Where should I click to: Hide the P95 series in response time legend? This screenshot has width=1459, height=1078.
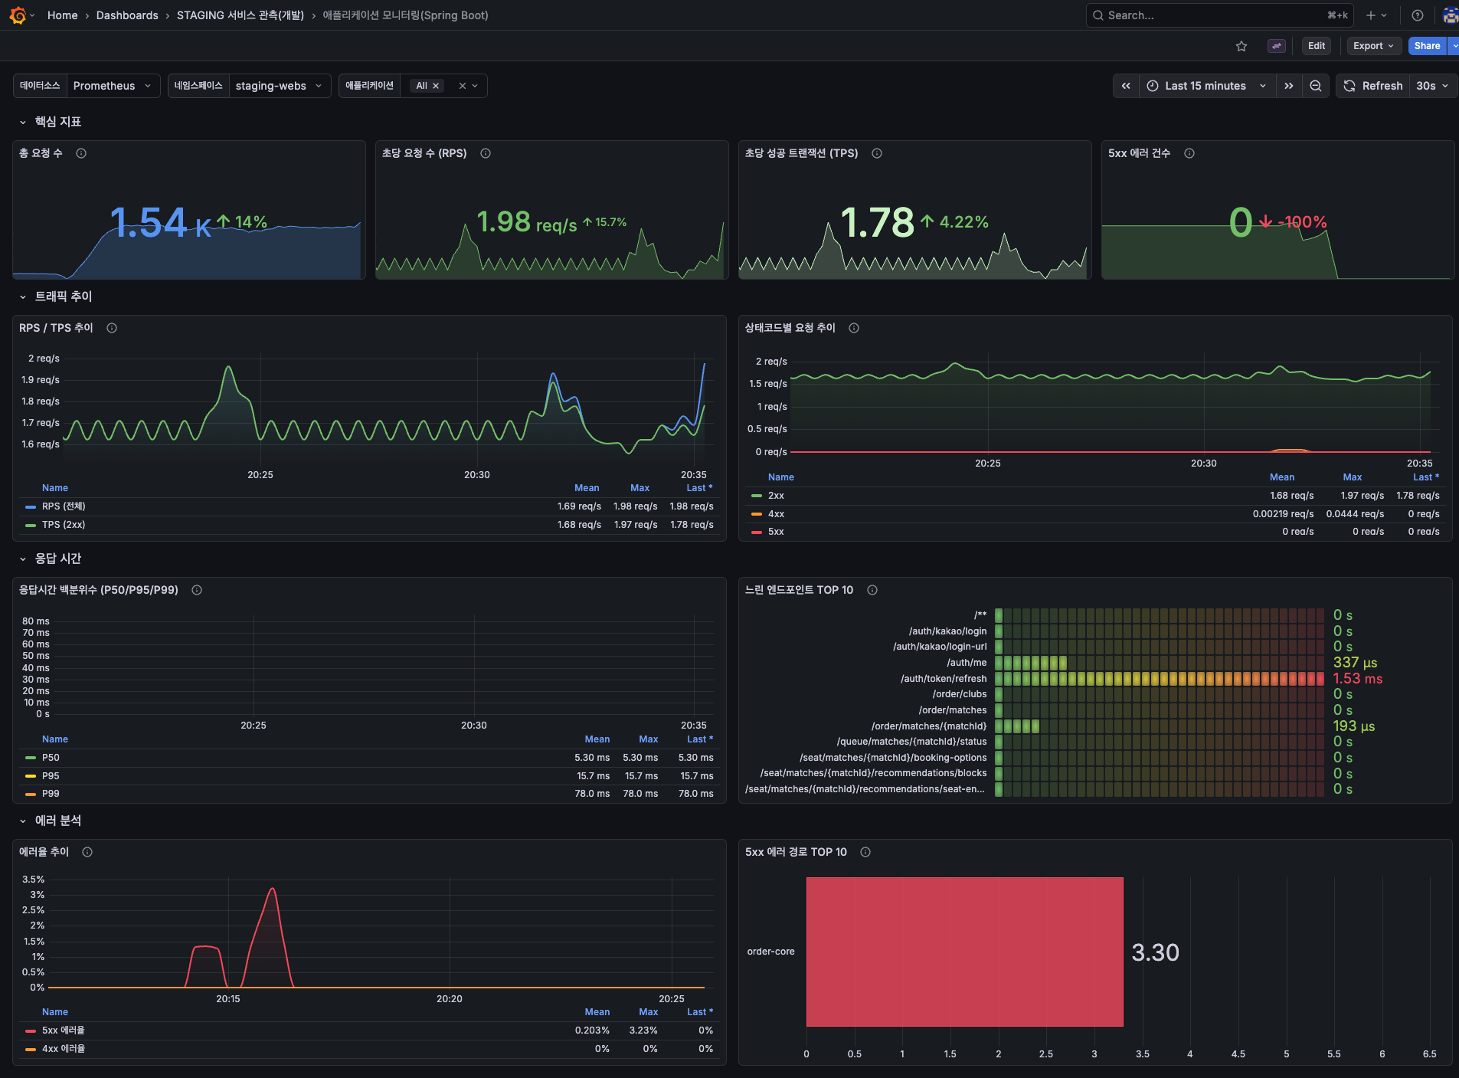(51, 775)
